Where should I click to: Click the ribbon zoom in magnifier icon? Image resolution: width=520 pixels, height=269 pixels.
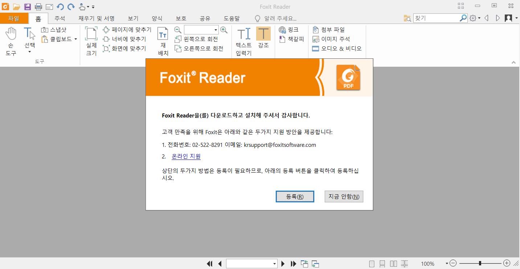(x=224, y=30)
